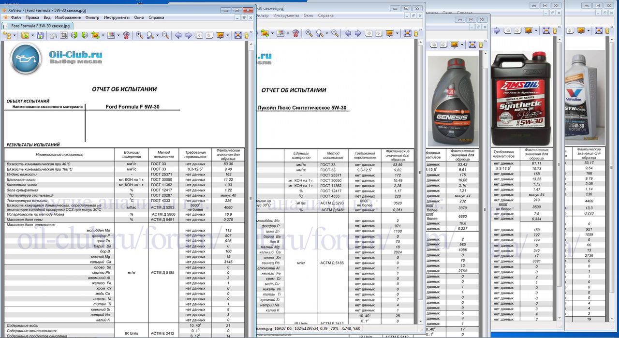Click the Open folder icon in Ford Formula window

[25, 35]
